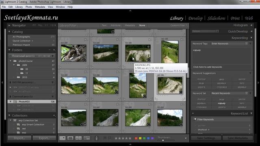Switch to Grid view icon
The width and height of the screenshot is (260, 146).
[x=62, y=138]
